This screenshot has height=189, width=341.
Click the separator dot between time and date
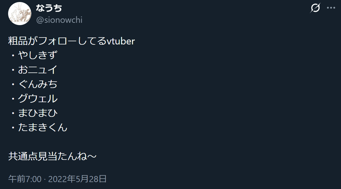click(45, 179)
